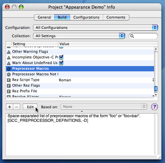The height and width of the screenshot is (163, 165).
Task: Switch to the General tab
Action: [x=44, y=17]
